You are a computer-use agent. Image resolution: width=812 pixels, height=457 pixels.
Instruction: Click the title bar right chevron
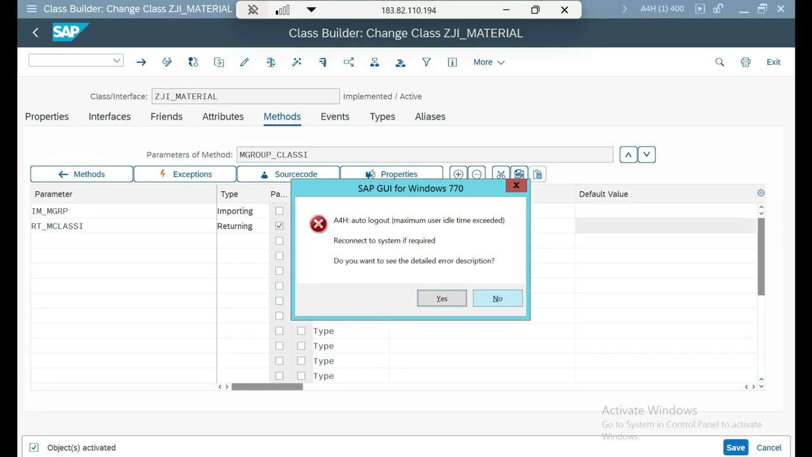pyautogui.click(x=624, y=9)
